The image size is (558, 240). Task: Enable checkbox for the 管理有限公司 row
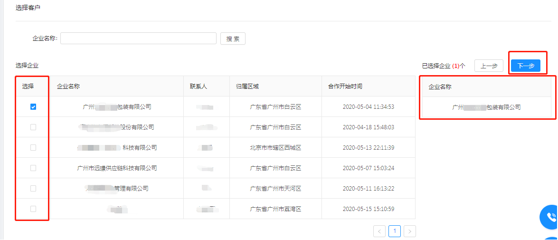tap(33, 189)
